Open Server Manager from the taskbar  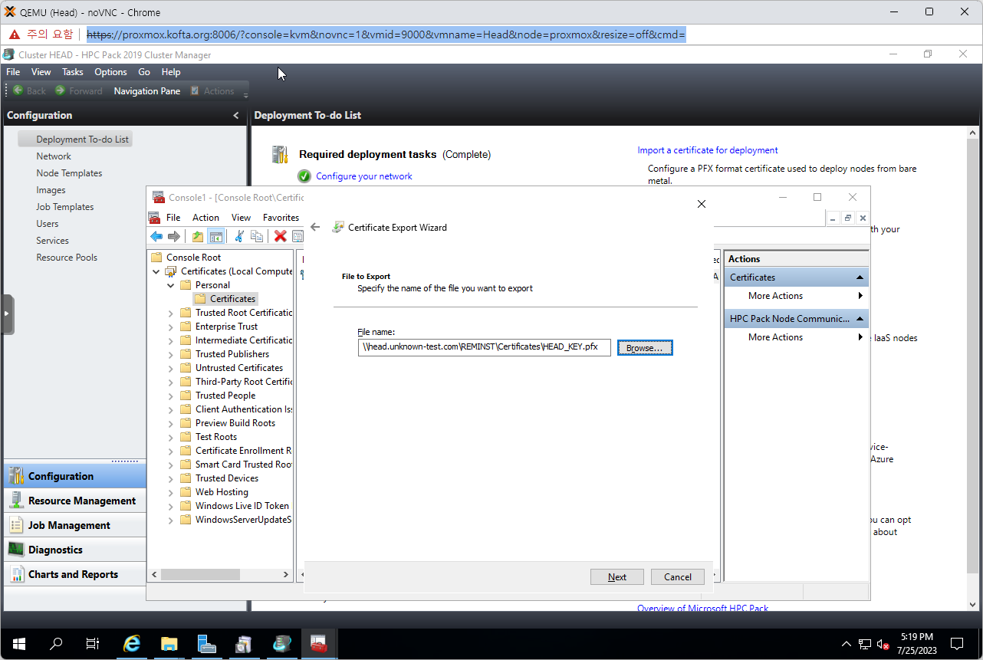206,643
